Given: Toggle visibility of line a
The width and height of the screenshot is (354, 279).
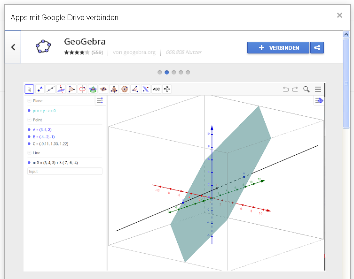Looking at the screenshot, I should click(29, 162).
